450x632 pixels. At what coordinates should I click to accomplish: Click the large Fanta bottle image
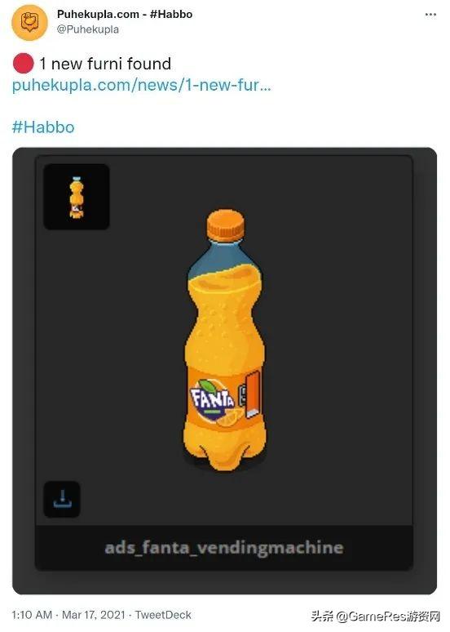pos(225,340)
